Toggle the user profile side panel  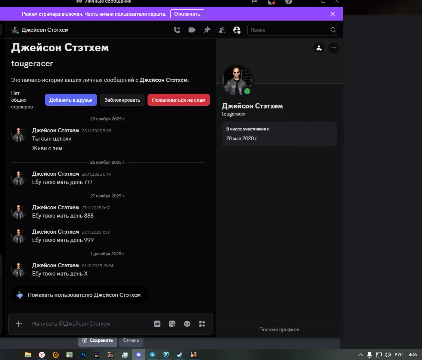237,30
